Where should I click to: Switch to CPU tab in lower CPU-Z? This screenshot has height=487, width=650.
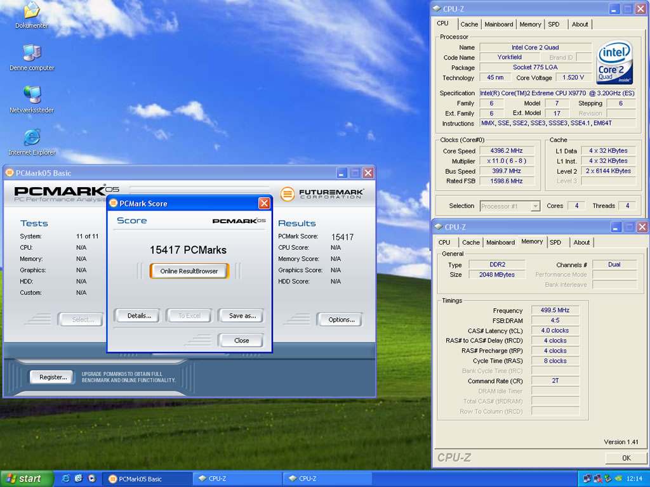click(444, 242)
